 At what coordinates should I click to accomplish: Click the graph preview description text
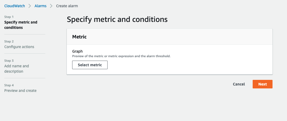pos(121,56)
